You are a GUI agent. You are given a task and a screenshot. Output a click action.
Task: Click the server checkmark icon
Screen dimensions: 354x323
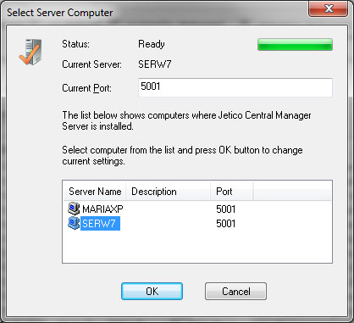pos(30,52)
